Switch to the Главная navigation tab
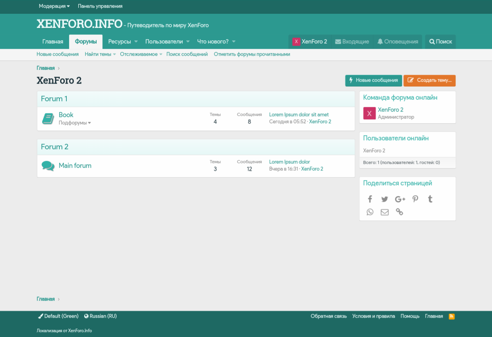This screenshot has width=492, height=337. (x=53, y=41)
